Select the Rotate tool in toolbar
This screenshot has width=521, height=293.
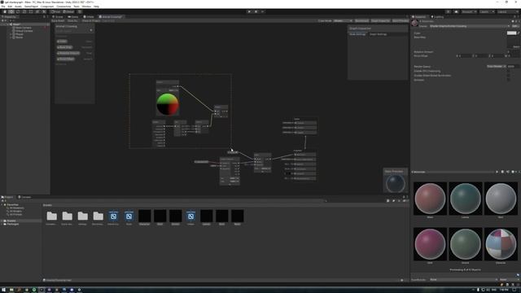(x=18, y=11)
